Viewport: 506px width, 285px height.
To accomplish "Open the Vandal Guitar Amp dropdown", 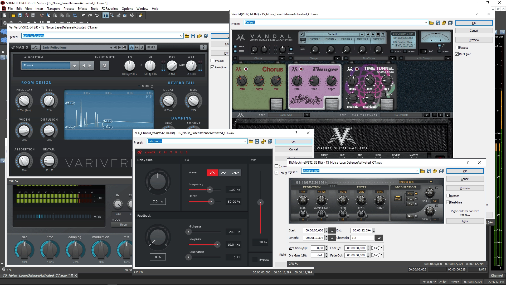I will (x=307, y=115).
